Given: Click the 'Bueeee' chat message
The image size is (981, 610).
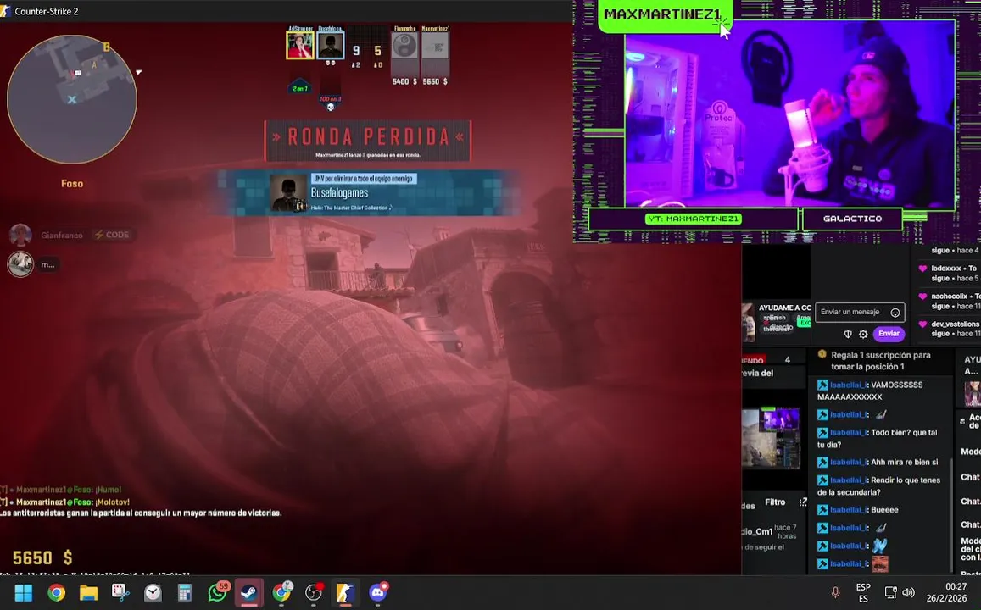Looking at the screenshot, I should pyautogui.click(x=858, y=510).
